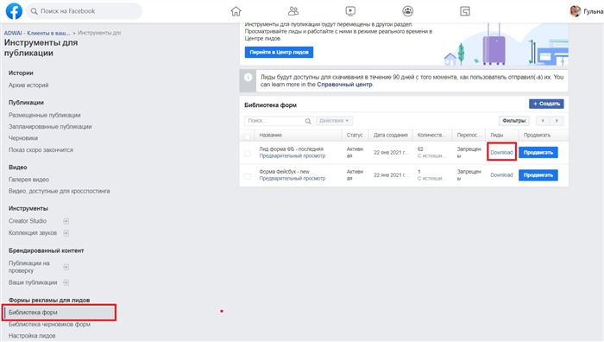Image resolution: width=604 pixels, height=342 pixels.
Task: Click the magnifier icon in forms search
Action: click(x=308, y=121)
